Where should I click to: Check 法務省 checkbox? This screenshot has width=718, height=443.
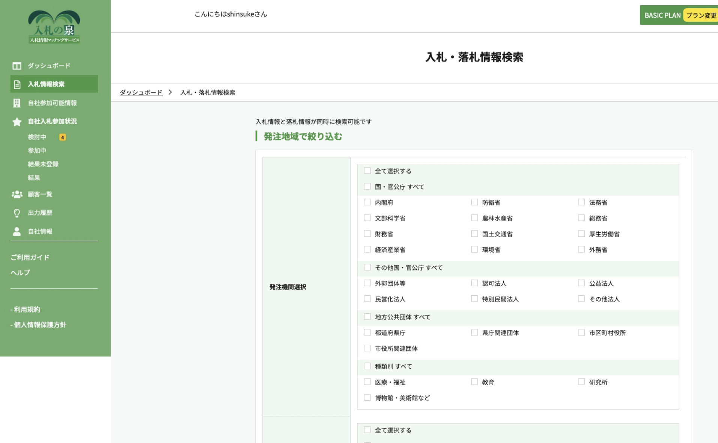581,202
